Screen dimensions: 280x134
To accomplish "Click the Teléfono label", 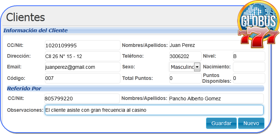I will [x=133, y=56].
